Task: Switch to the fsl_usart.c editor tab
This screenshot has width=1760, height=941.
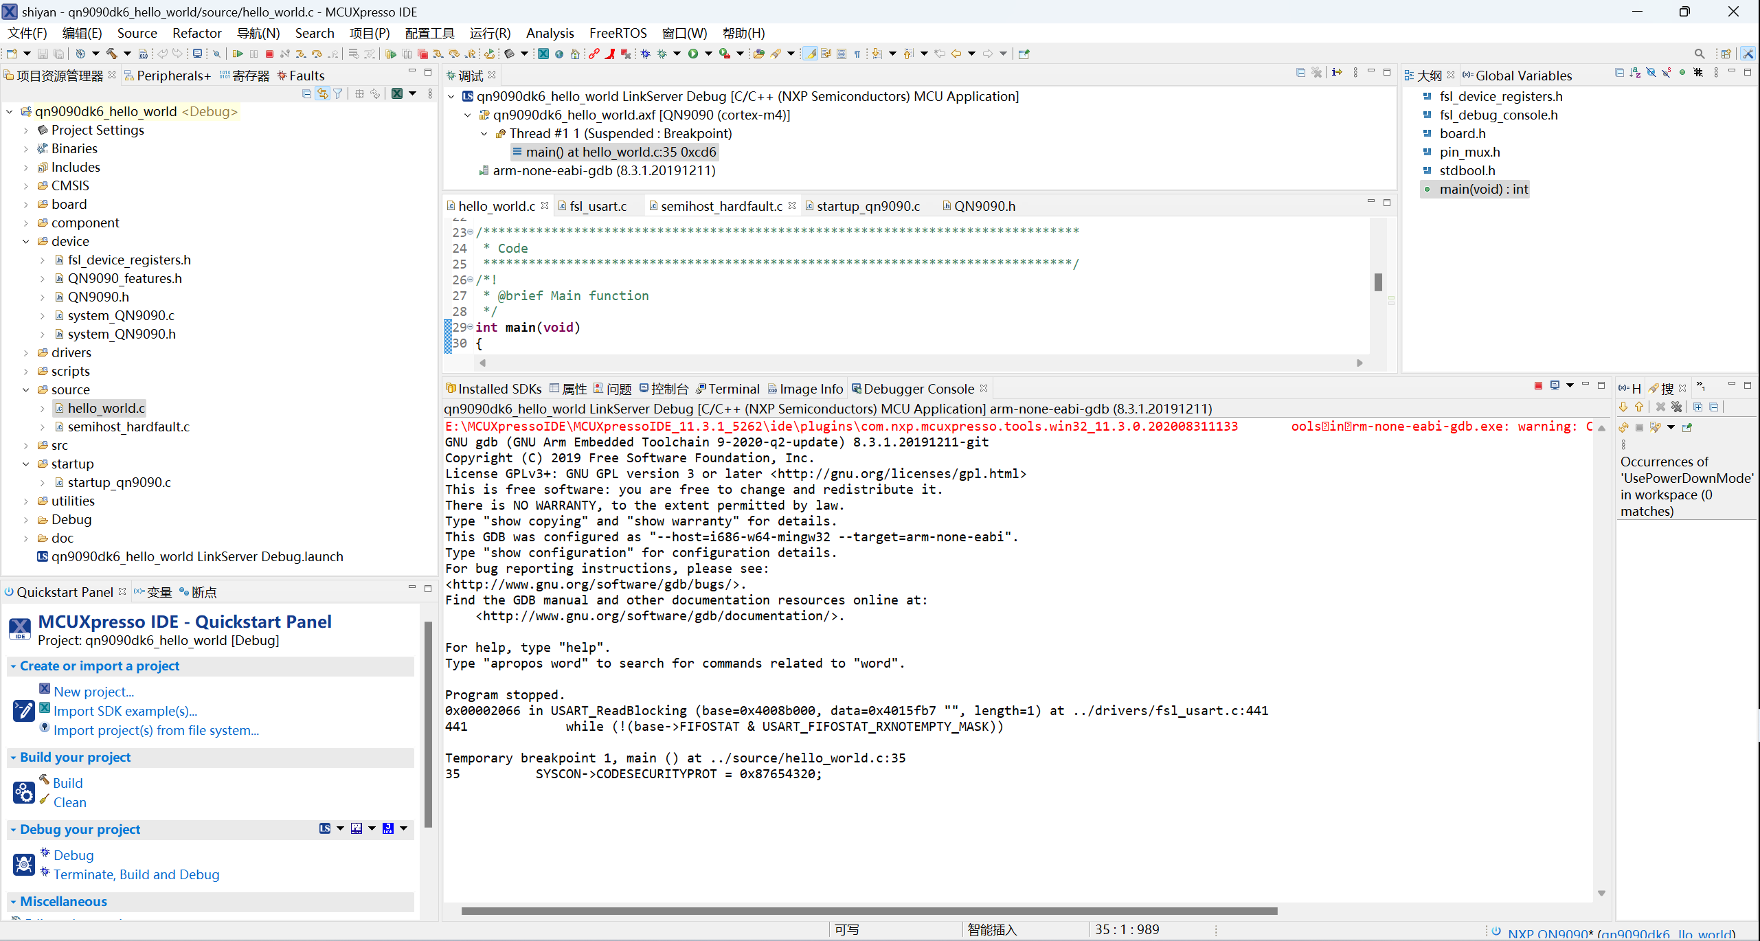Action: point(596,205)
